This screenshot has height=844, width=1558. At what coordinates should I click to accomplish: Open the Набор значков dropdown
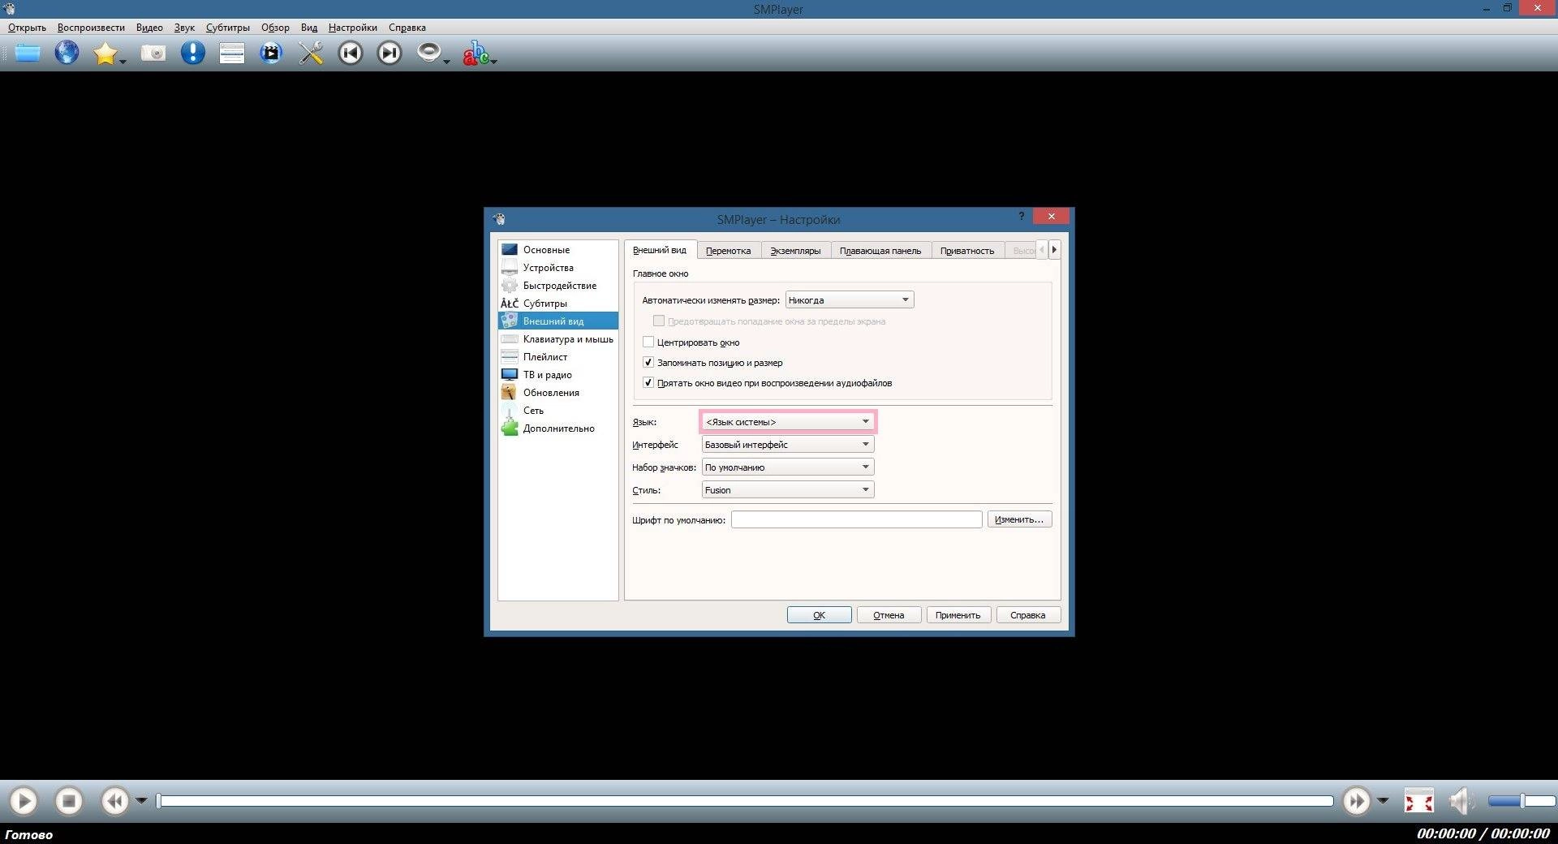(x=788, y=467)
